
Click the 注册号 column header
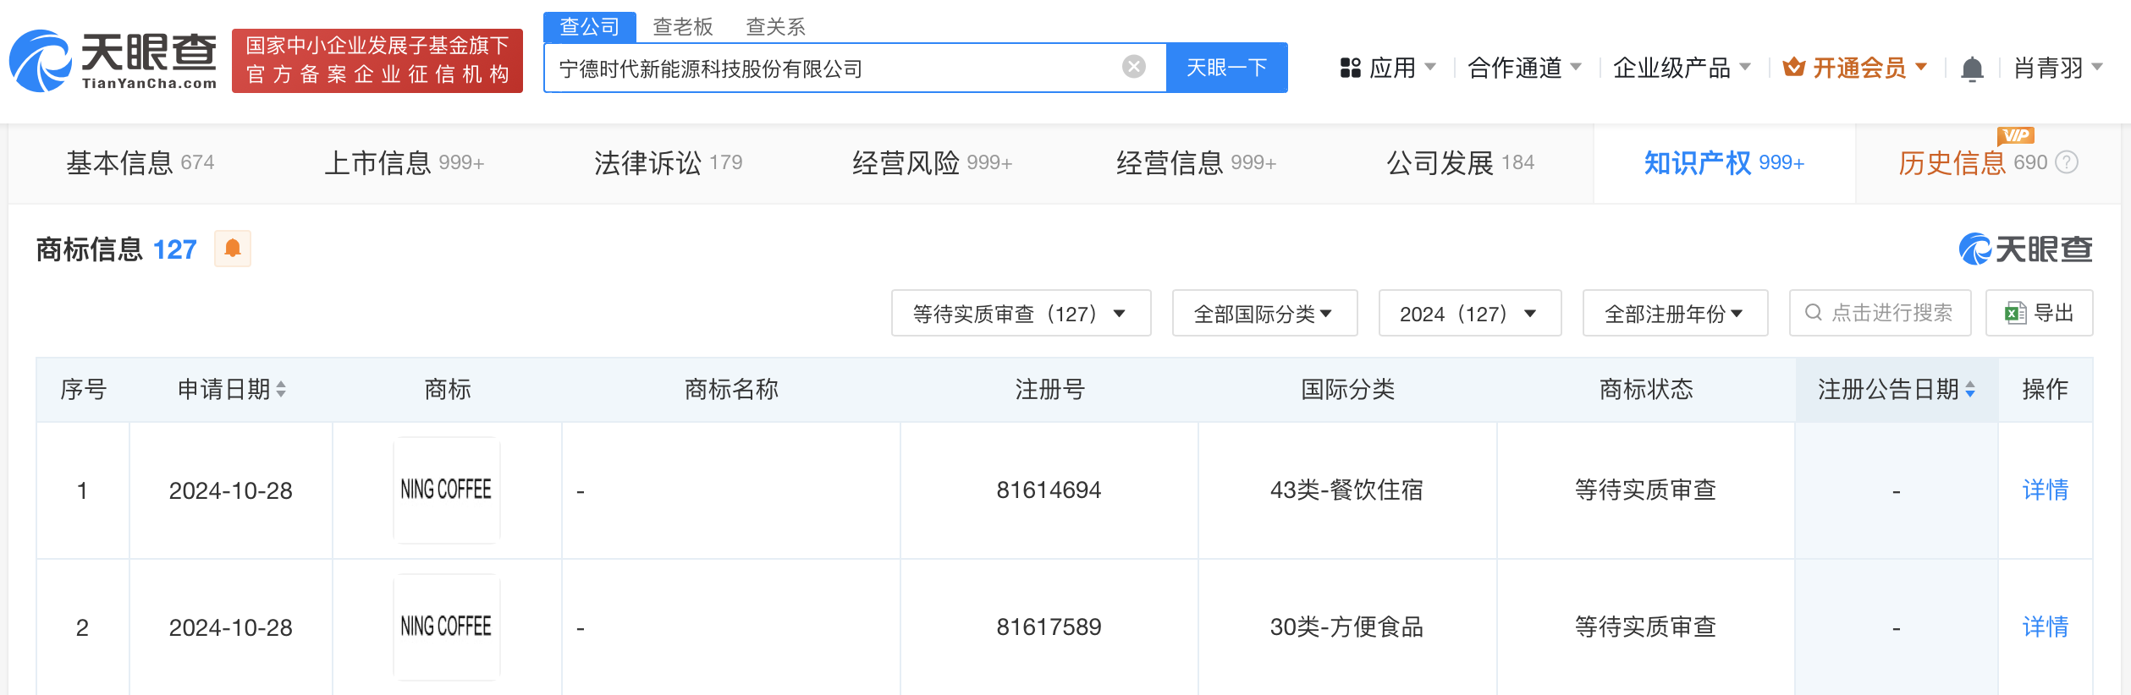pos(1049,389)
